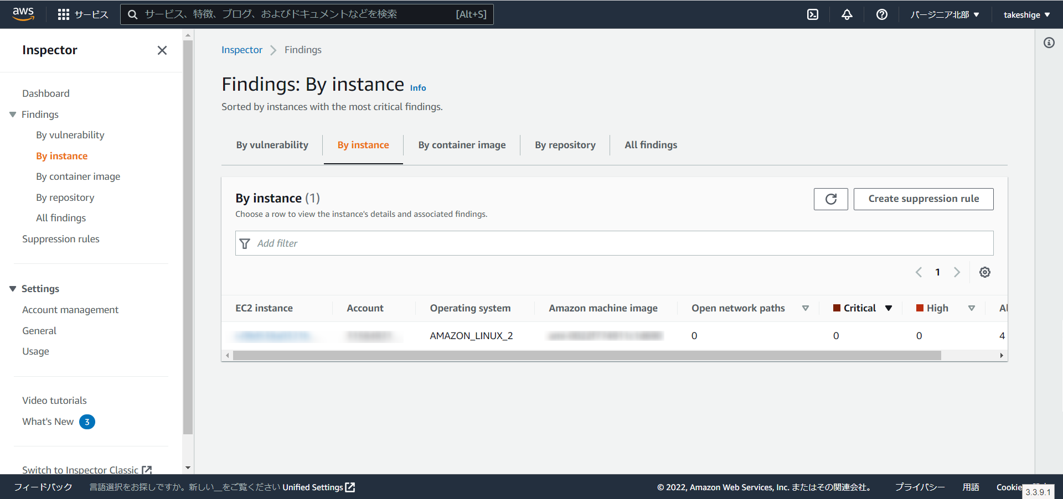Go to next page of results

coord(957,272)
